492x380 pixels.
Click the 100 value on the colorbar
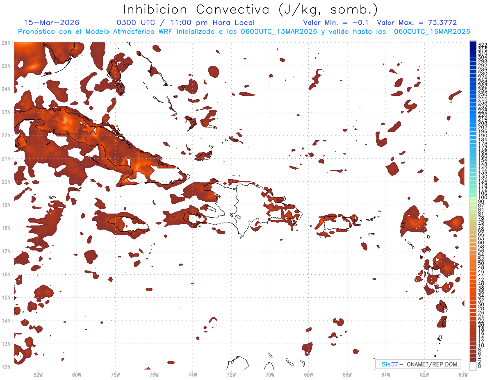[482, 198]
